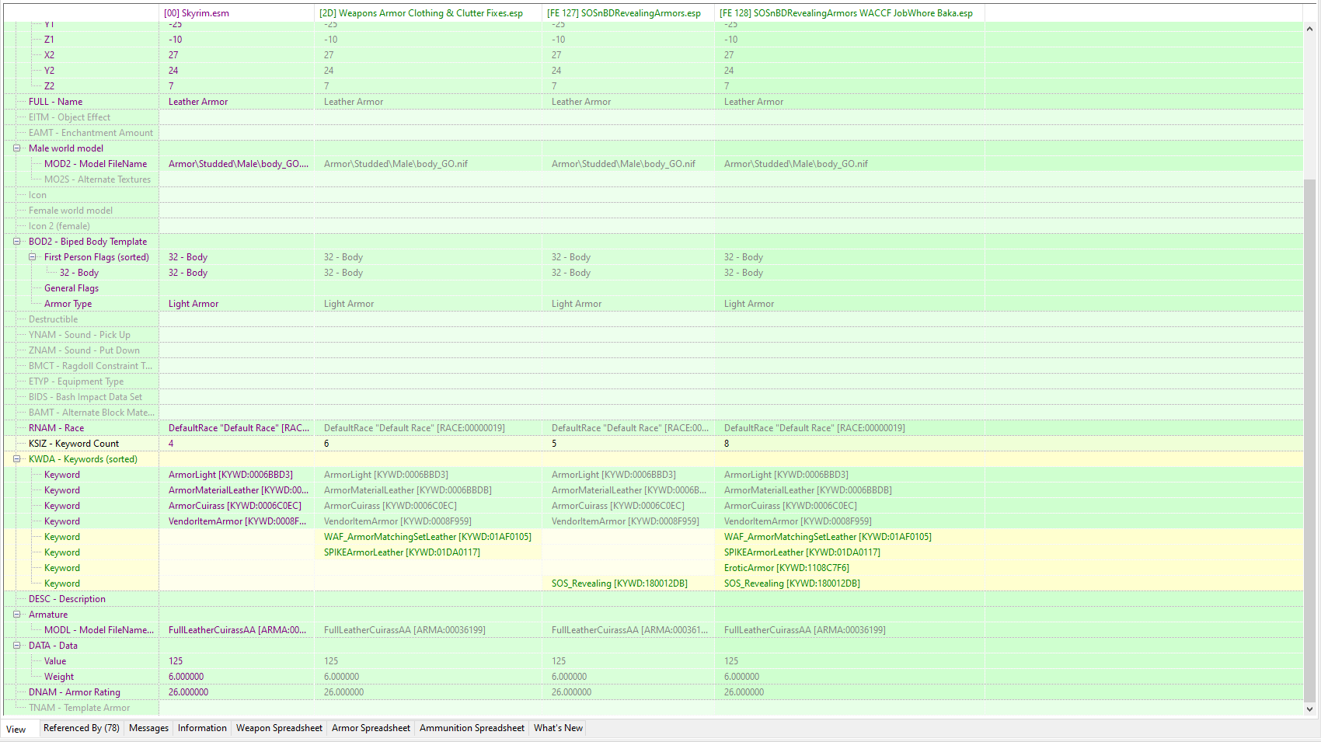Click the Skyrim.esm Armor Rating "26.000000" cell
Viewport: 1321px width, 742px height.
(237, 692)
